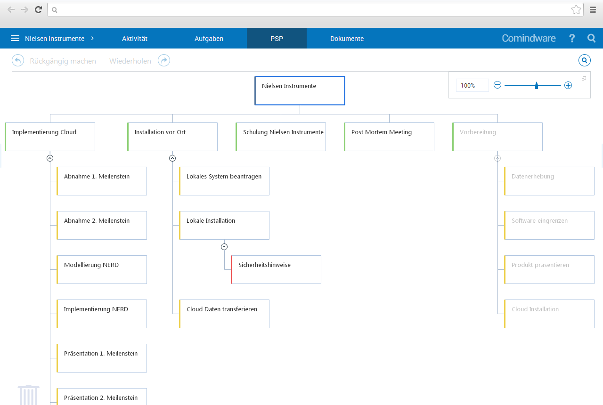Screen dimensions: 603x405
Task: Select the Schulung Nielsen Instrumente node
Action: (x=281, y=137)
